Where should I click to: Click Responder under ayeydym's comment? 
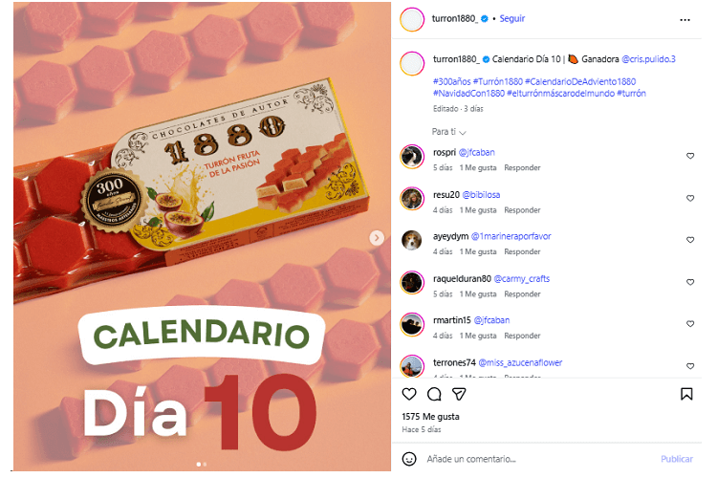[x=522, y=251]
